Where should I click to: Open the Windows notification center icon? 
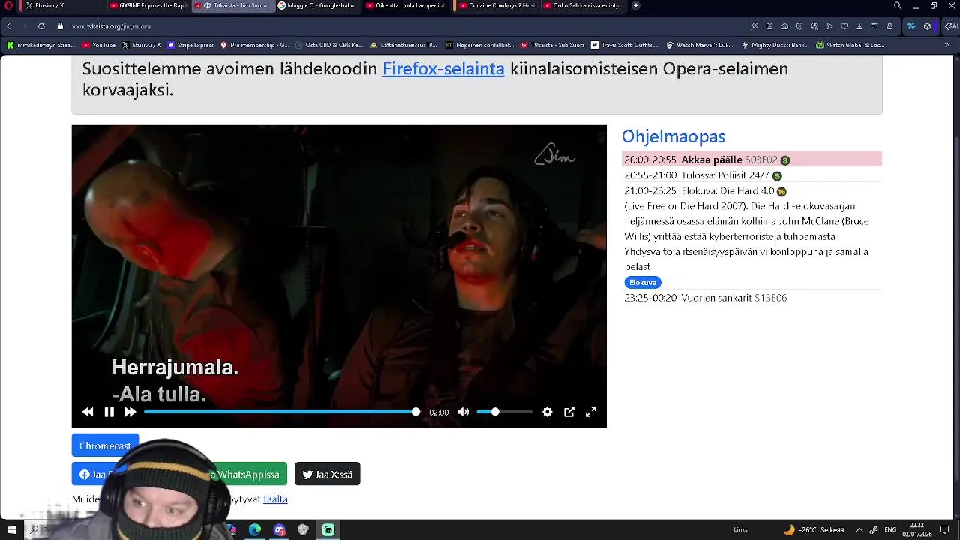tap(945, 529)
